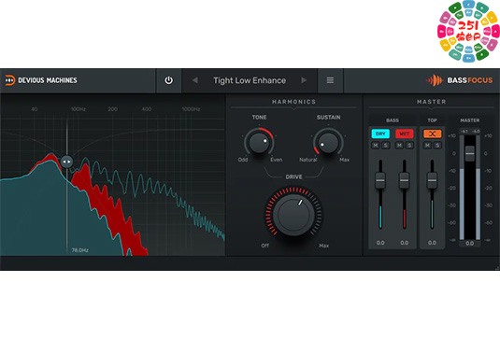500x339 pixels.
Task: Click the Max label under Drive
Action: [323, 246]
